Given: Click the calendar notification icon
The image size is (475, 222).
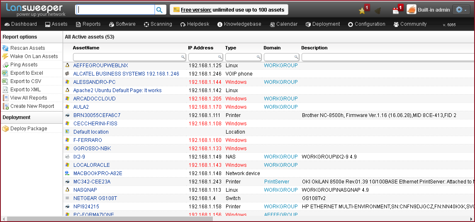Looking at the screenshot, I should [396, 11].
